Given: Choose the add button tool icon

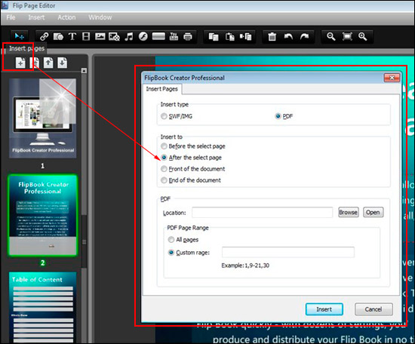Looking at the screenshot, I should 158,36.
